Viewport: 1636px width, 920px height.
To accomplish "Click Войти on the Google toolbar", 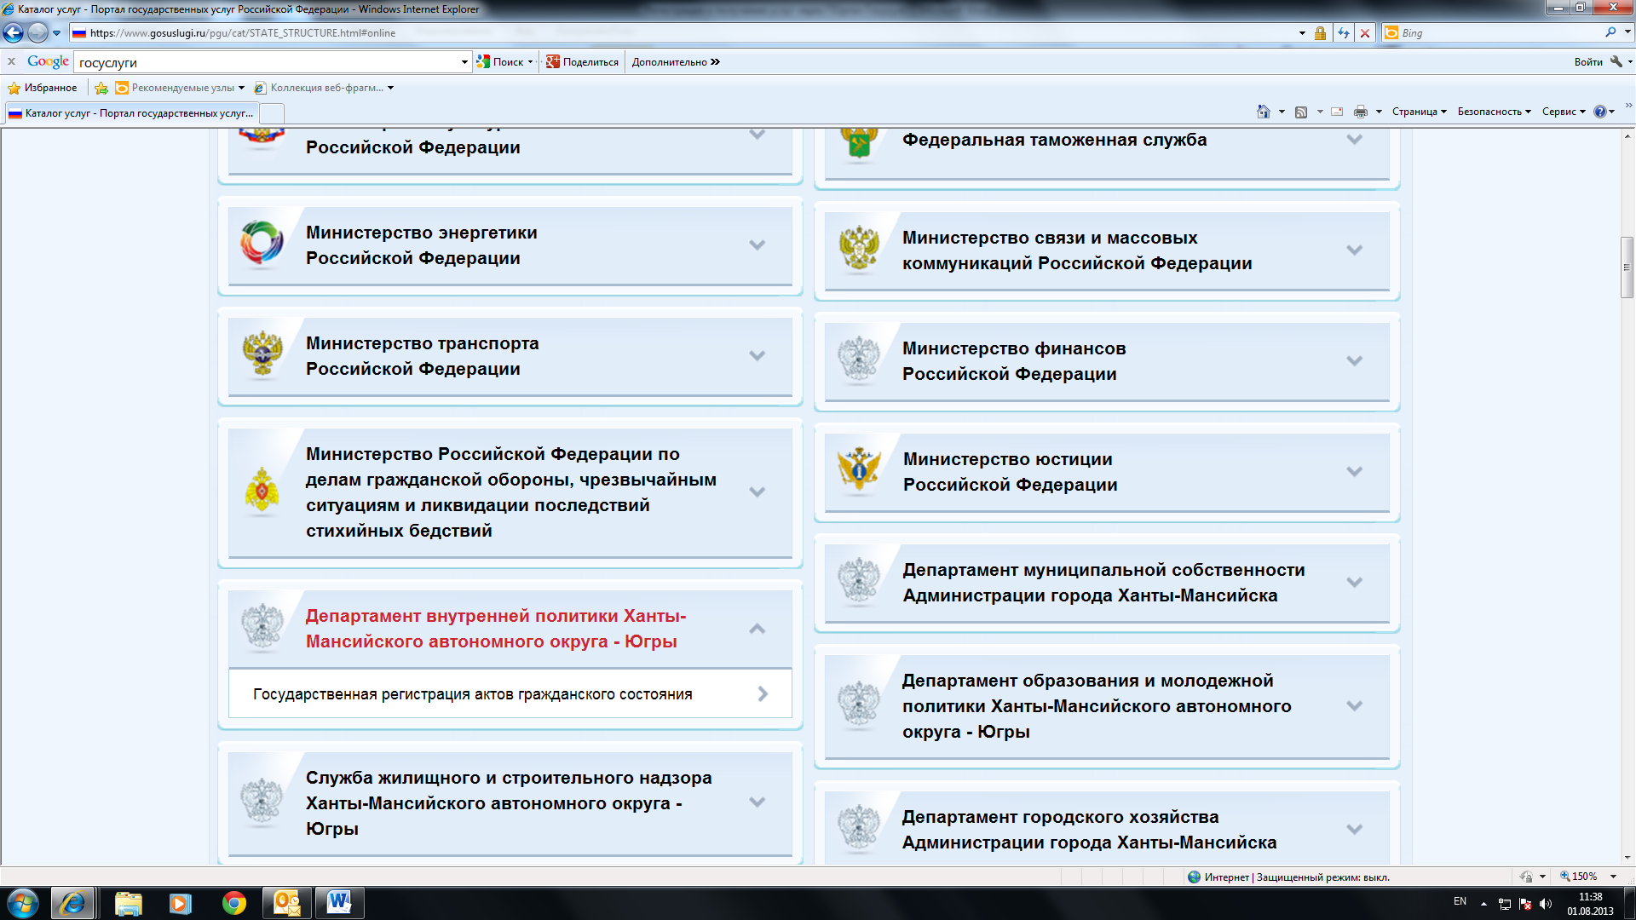I will coord(1587,61).
